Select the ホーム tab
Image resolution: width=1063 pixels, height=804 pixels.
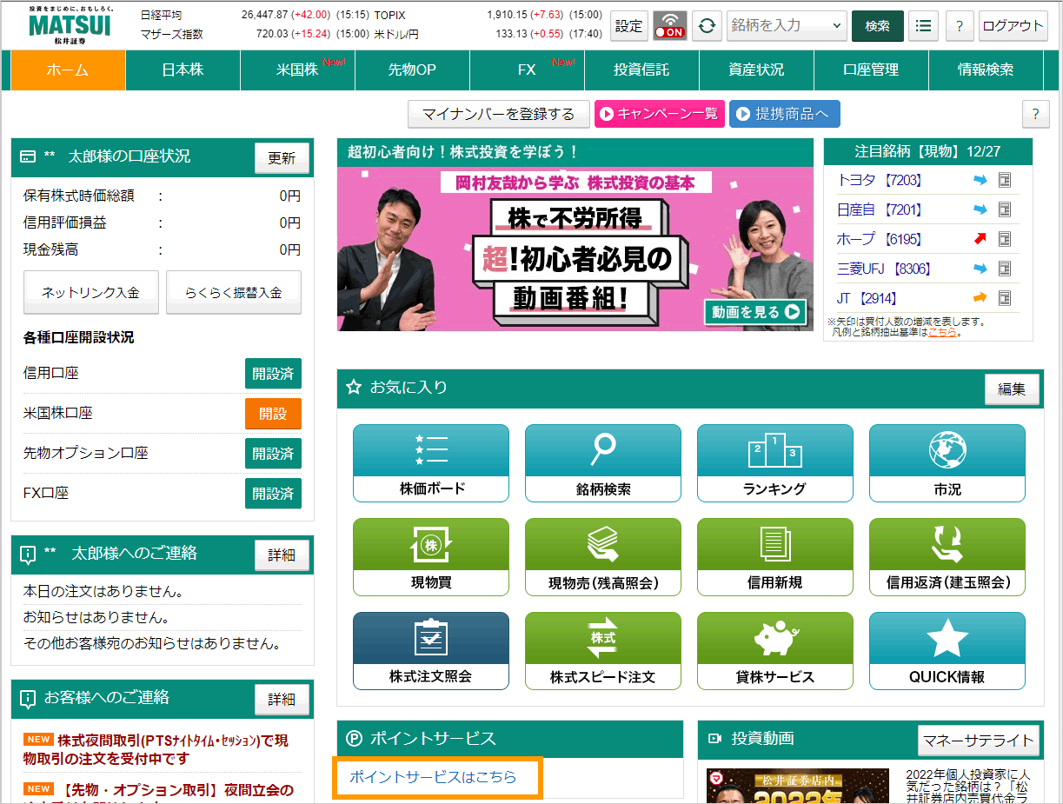point(68,70)
